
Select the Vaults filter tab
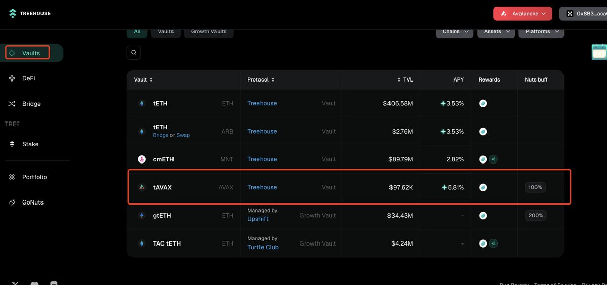pos(166,31)
